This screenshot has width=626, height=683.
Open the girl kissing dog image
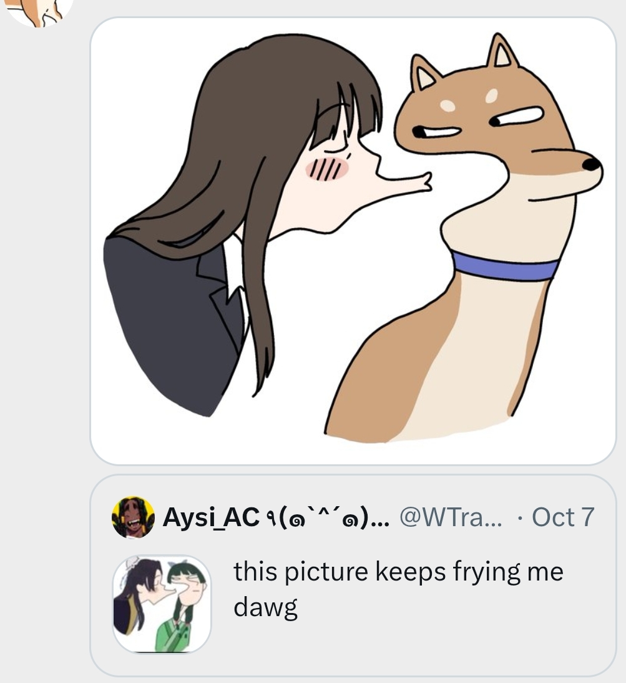[353, 241]
